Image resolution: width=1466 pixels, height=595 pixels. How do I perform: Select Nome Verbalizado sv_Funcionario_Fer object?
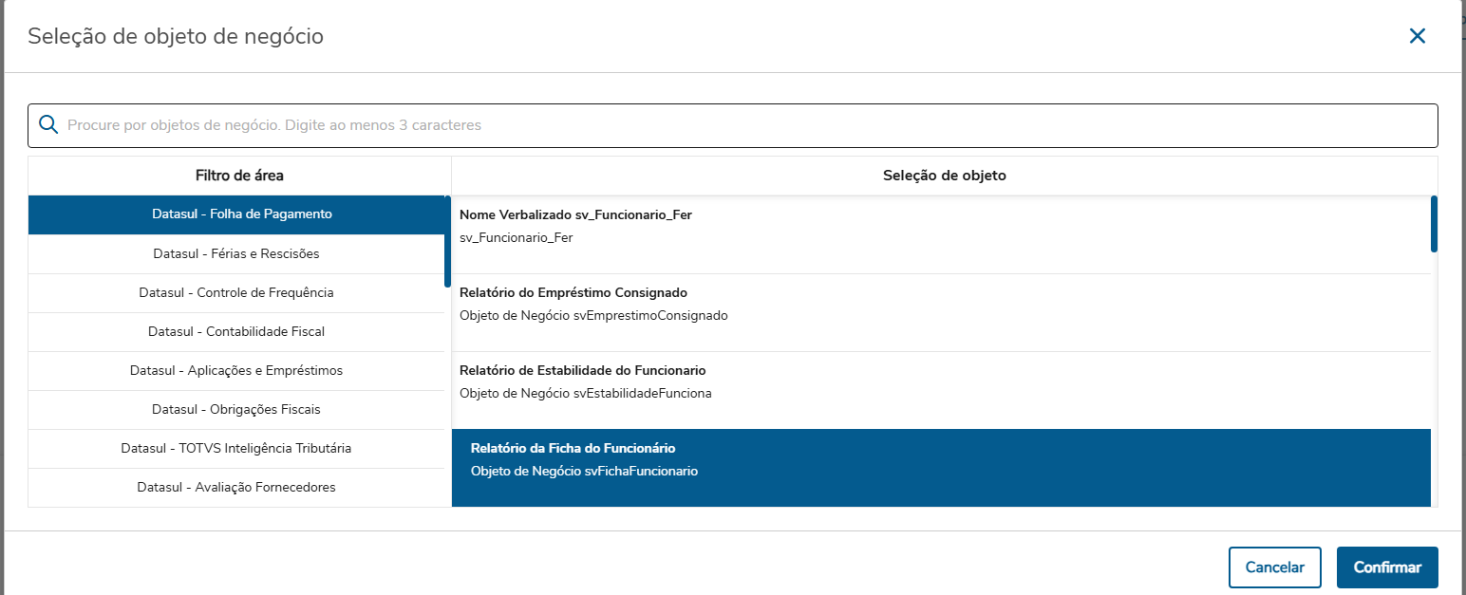940,226
